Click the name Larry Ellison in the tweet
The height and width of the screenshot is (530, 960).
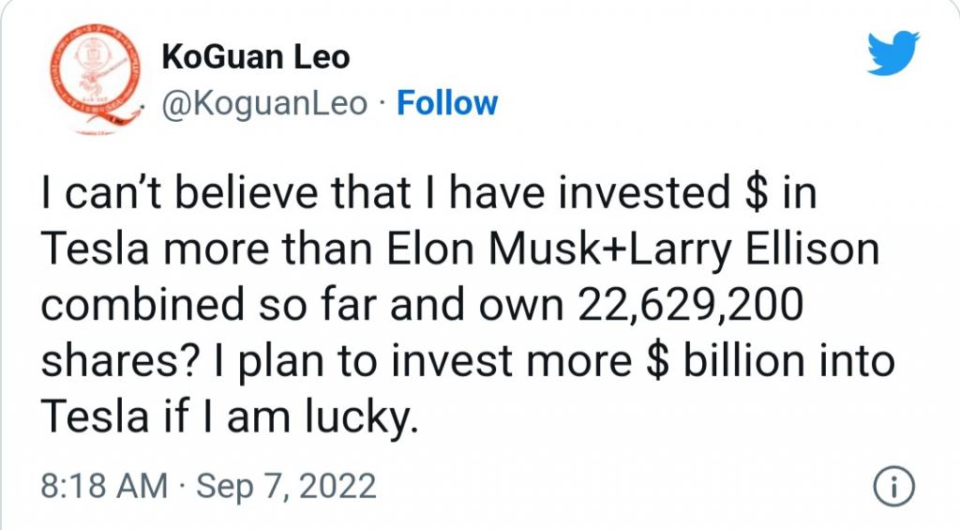coord(754,250)
